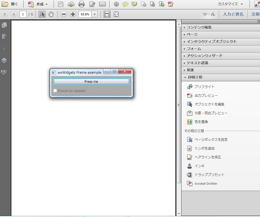Viewport: 260px width, 217px height.
Task: Enable the Selection tool in the toolbar
Action: tap(42, 14)
